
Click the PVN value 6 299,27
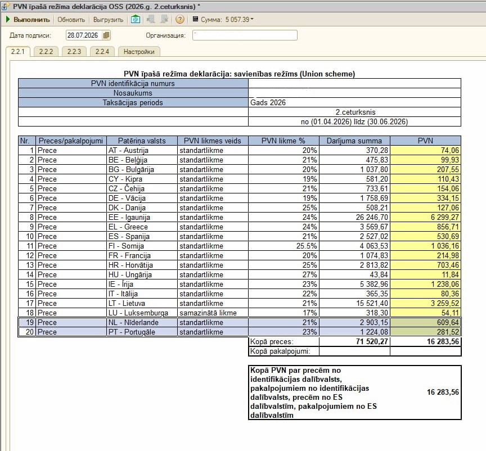(x=426, y=217)
